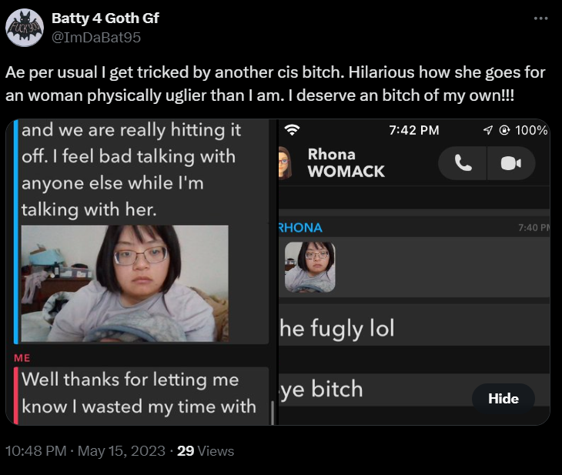The image size is (562, 475).
Task: Click the location arrow status icon
Action: (x=488, y=130)
